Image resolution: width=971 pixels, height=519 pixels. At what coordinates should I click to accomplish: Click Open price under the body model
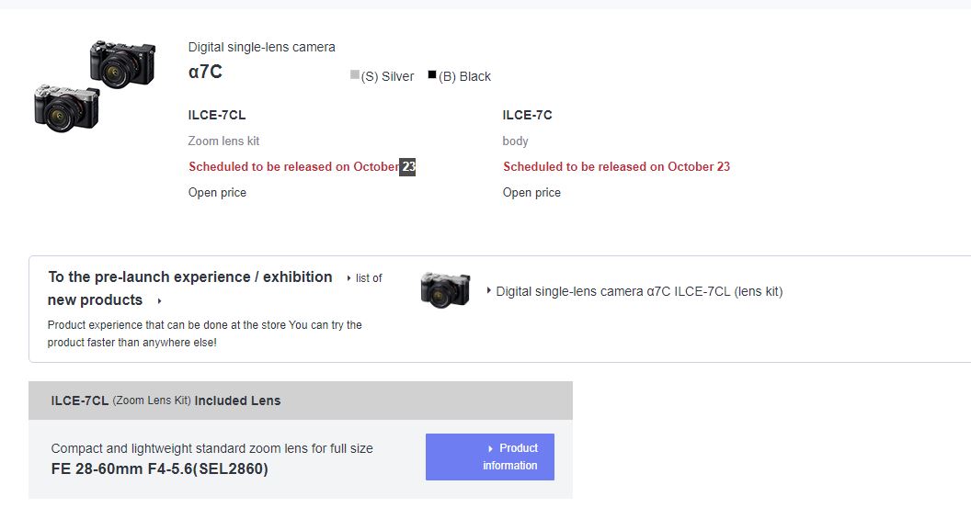tap(531, 192)
